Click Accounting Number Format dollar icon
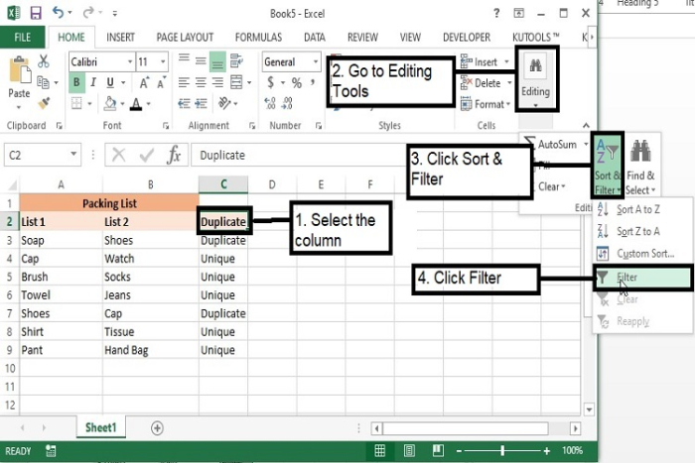 tap(270, 82)
